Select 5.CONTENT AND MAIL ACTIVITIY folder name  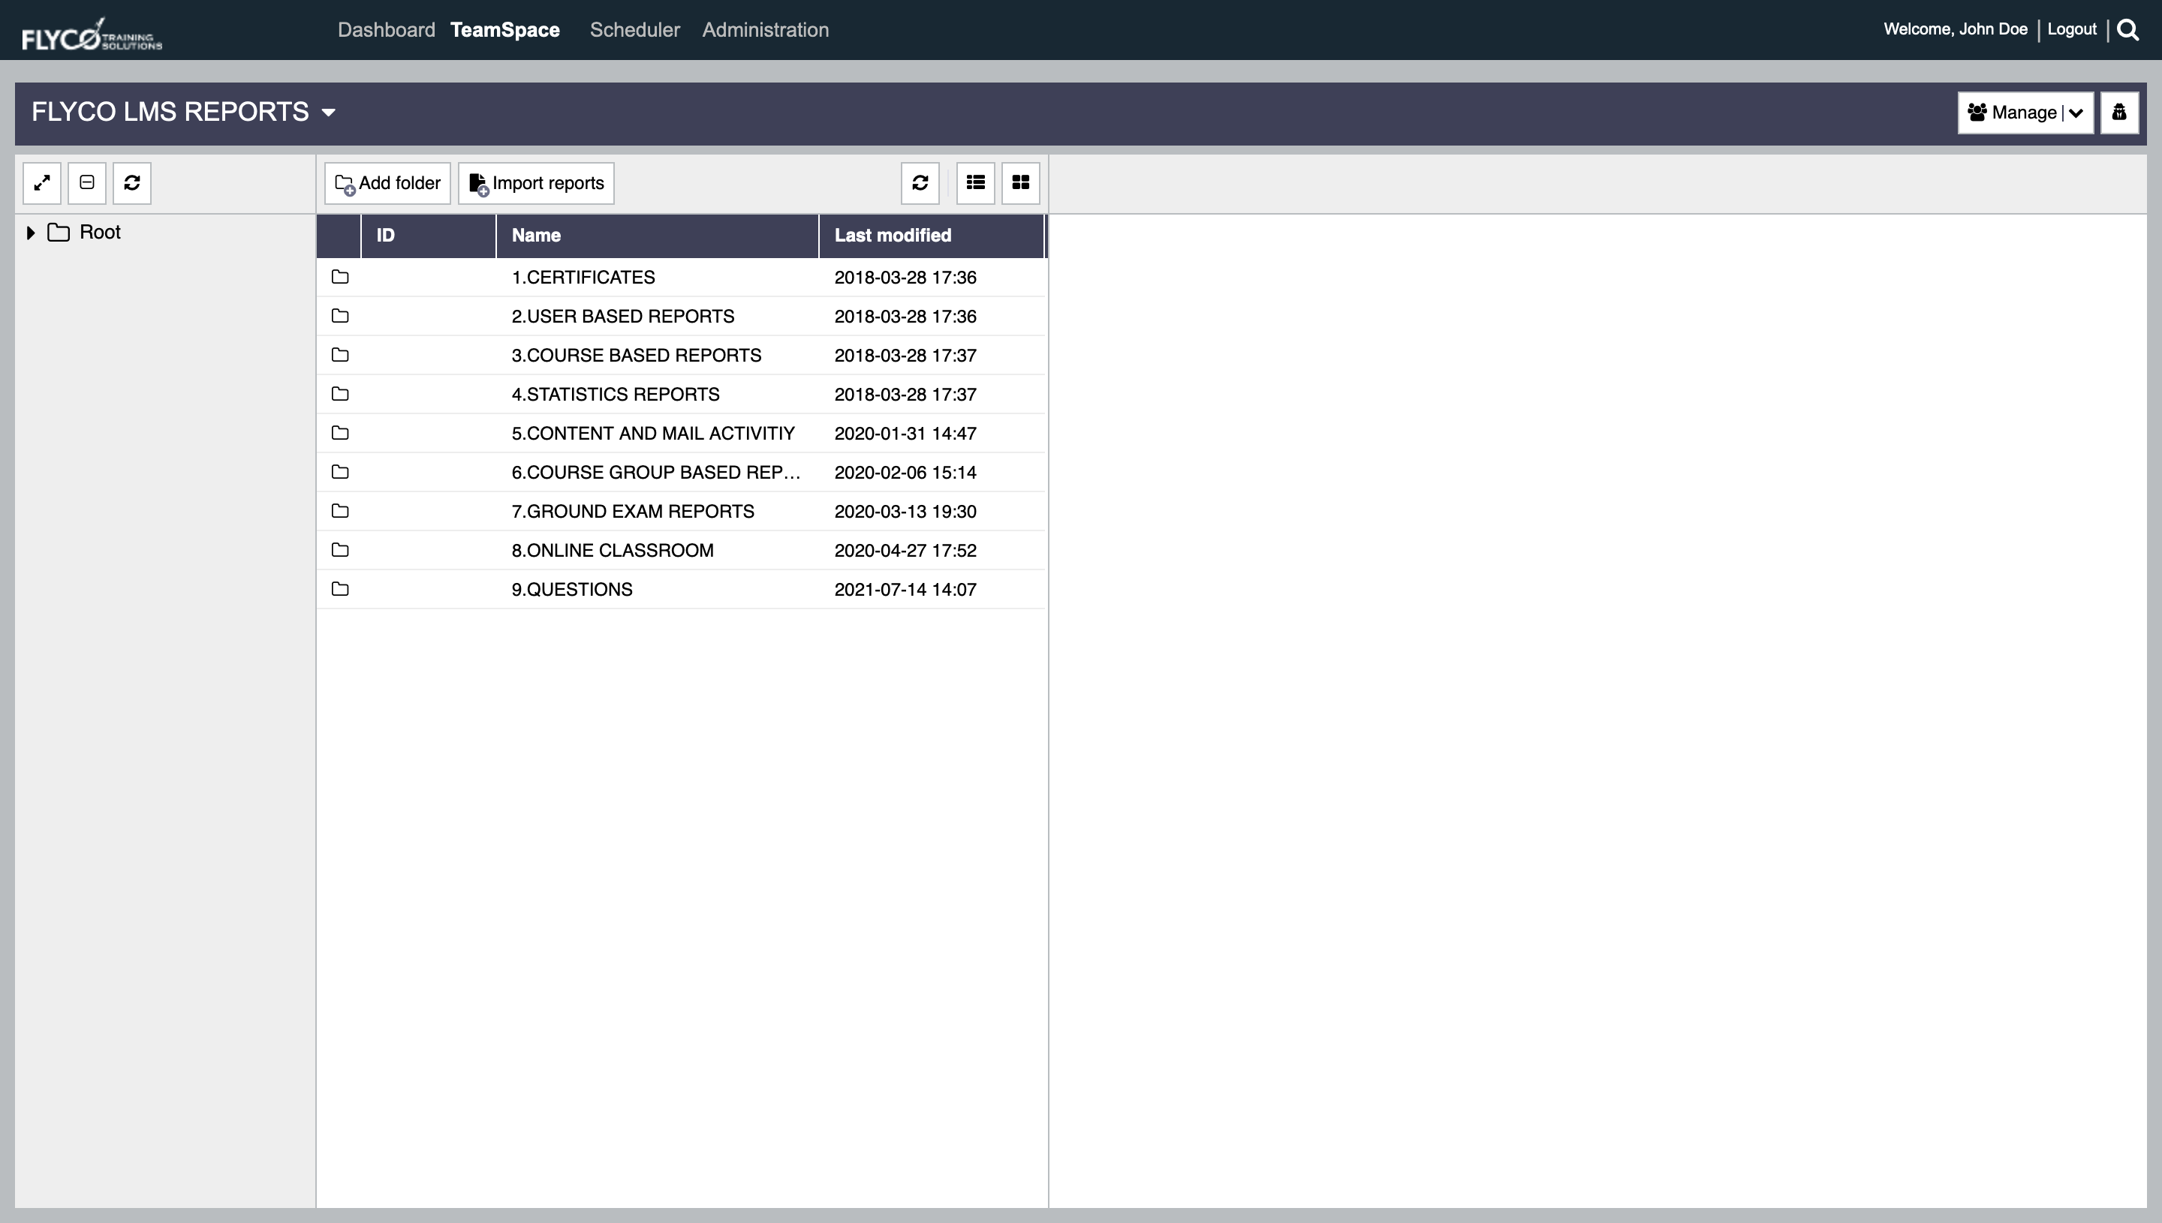click(653, 434)
